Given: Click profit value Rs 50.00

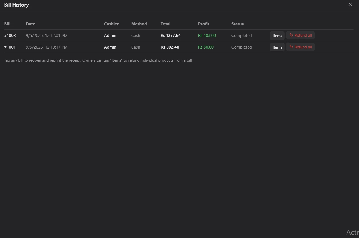Looking at the screenshot, I should 206,47.
